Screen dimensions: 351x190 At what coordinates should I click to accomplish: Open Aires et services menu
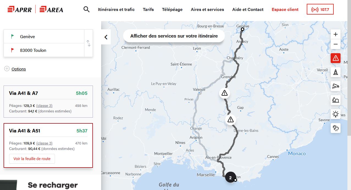coord(207,10)
